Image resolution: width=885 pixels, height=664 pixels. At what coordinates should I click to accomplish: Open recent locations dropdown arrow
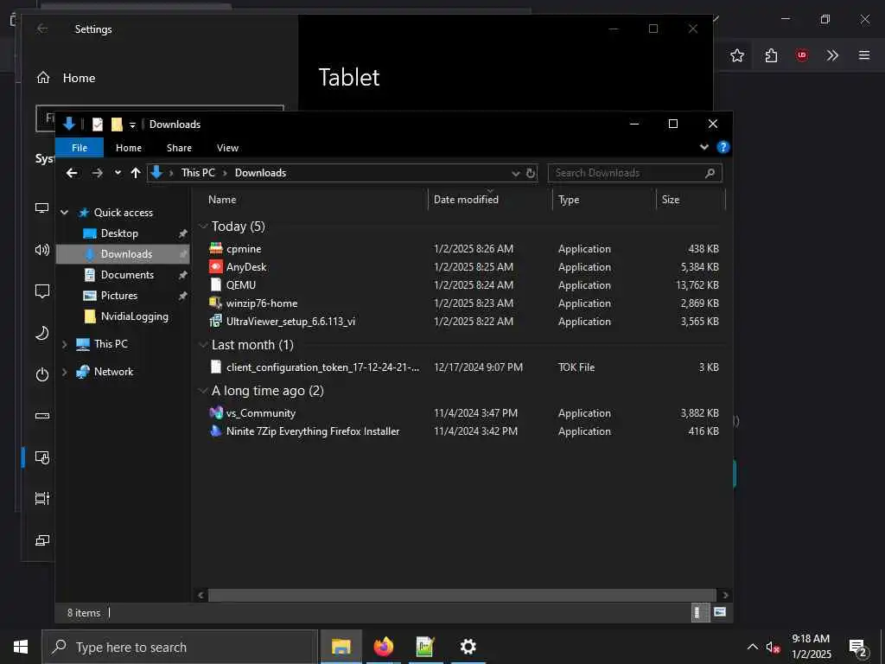pyautogui.click(x=118, y=173)
